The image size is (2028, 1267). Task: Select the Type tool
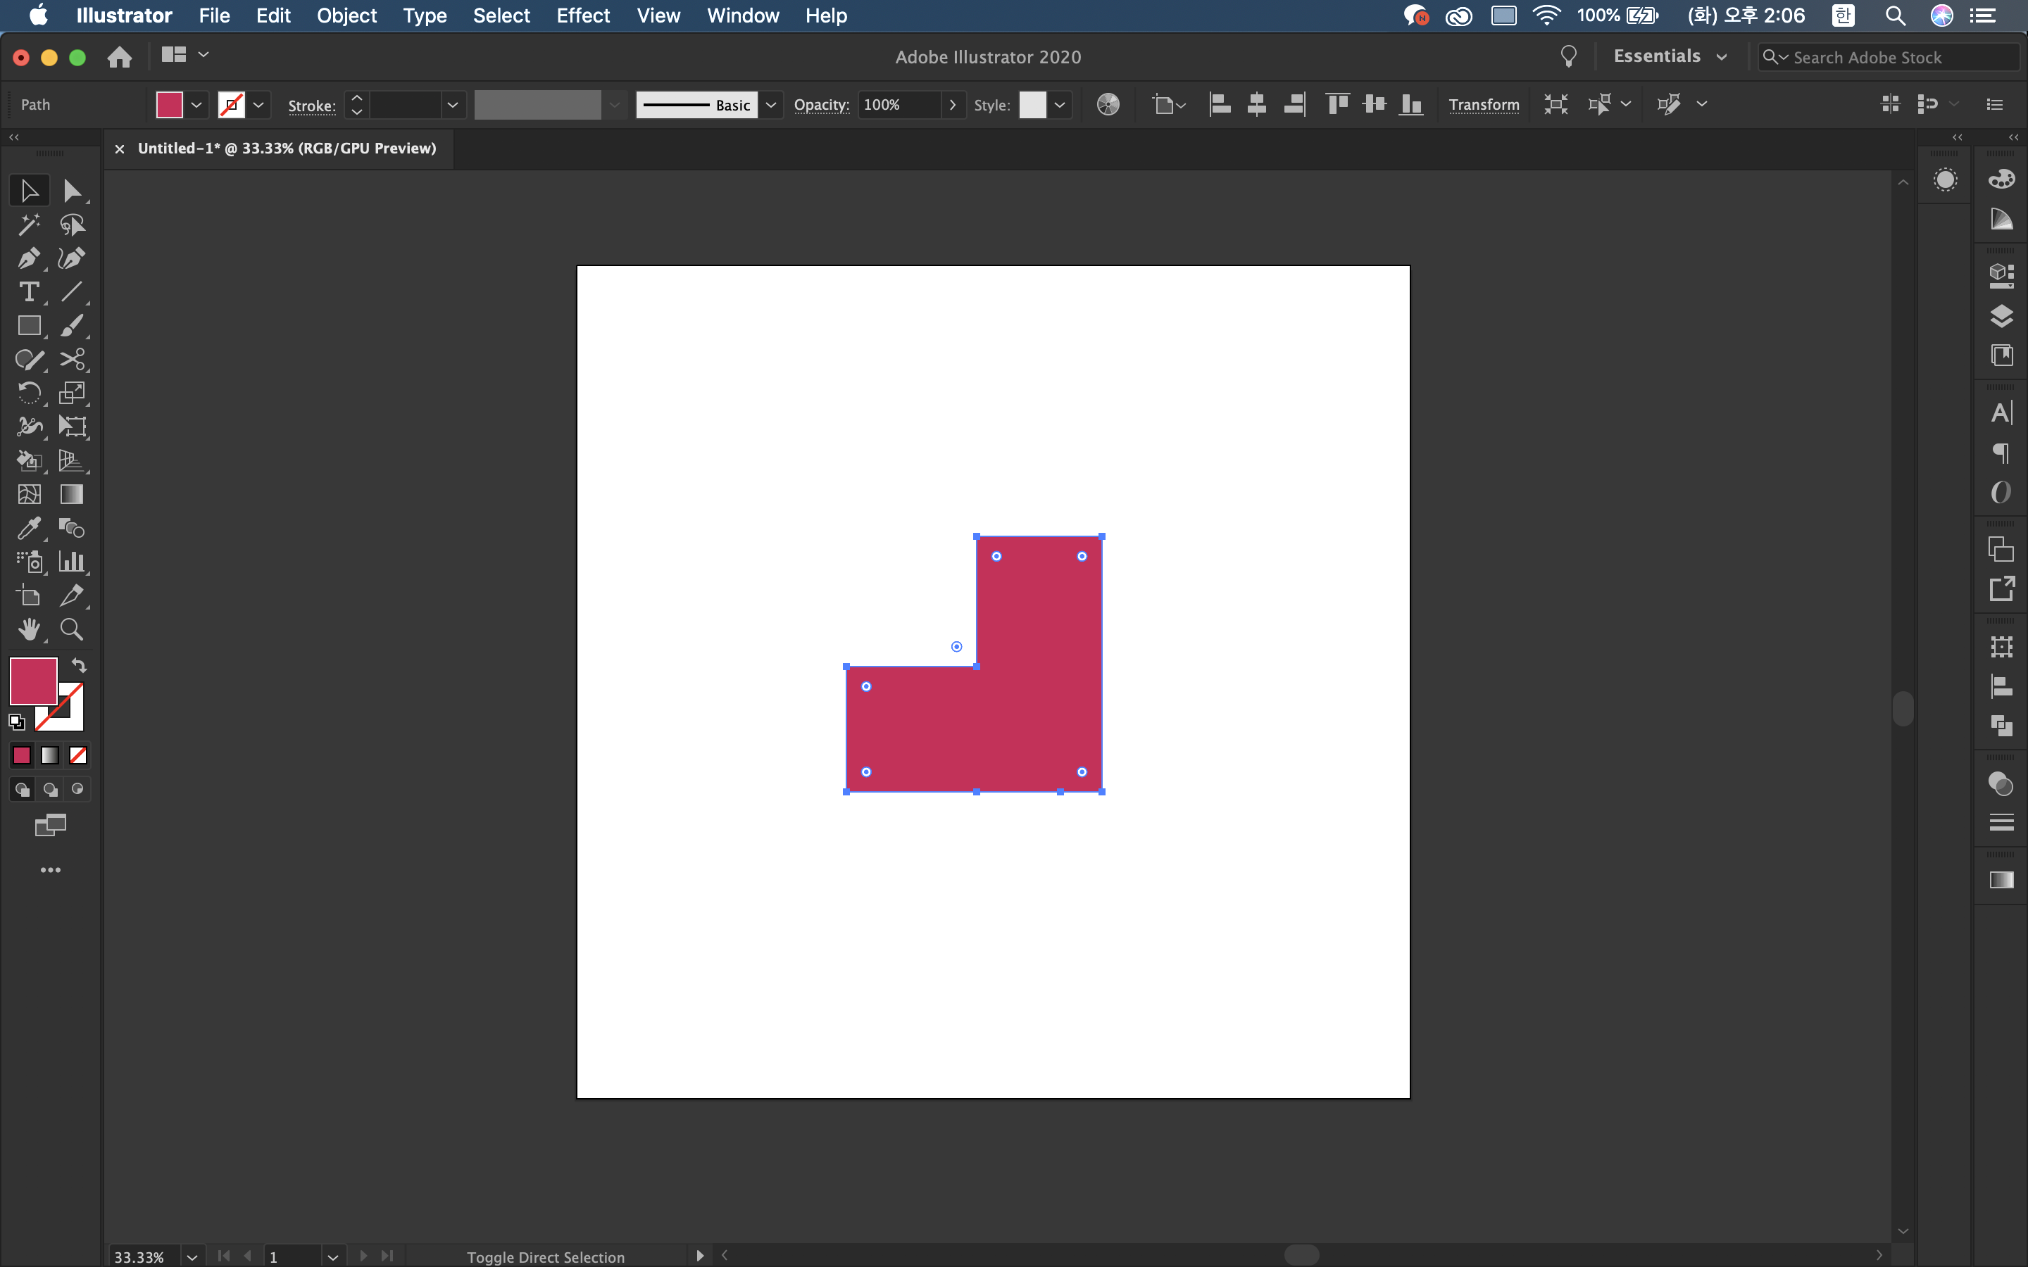(28, 291)
